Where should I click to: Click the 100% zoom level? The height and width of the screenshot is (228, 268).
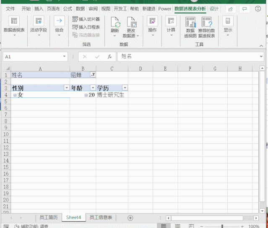click(x=254, y=226)
